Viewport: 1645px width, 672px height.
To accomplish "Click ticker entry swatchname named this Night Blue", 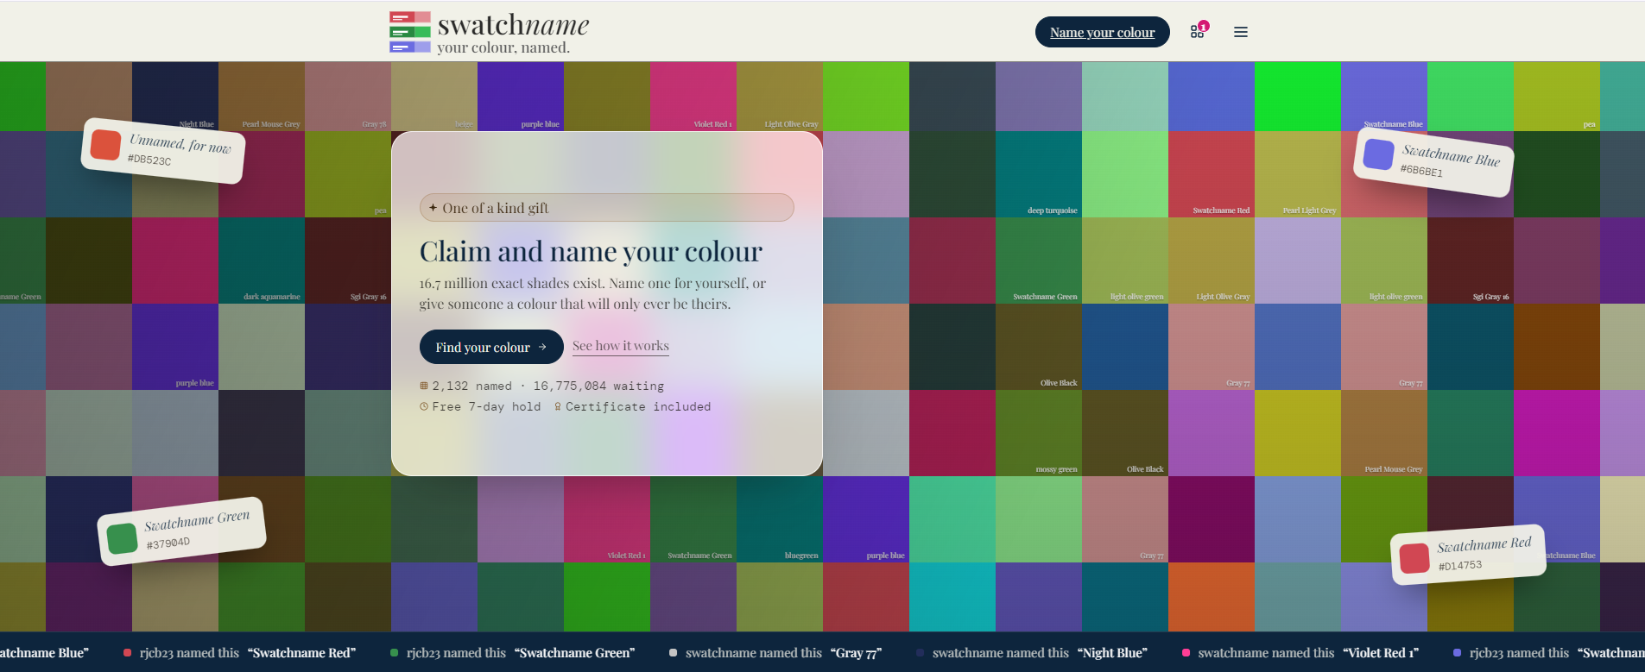I will [1032, 653].
